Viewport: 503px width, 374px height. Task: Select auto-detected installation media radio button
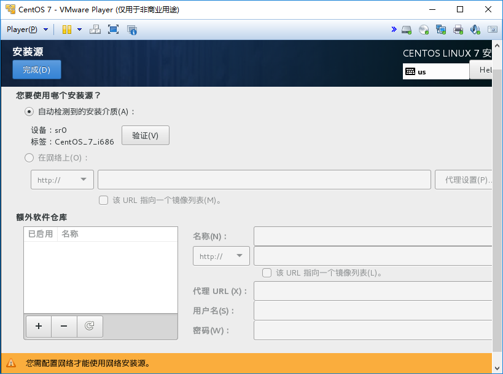[x=29, y=112]
